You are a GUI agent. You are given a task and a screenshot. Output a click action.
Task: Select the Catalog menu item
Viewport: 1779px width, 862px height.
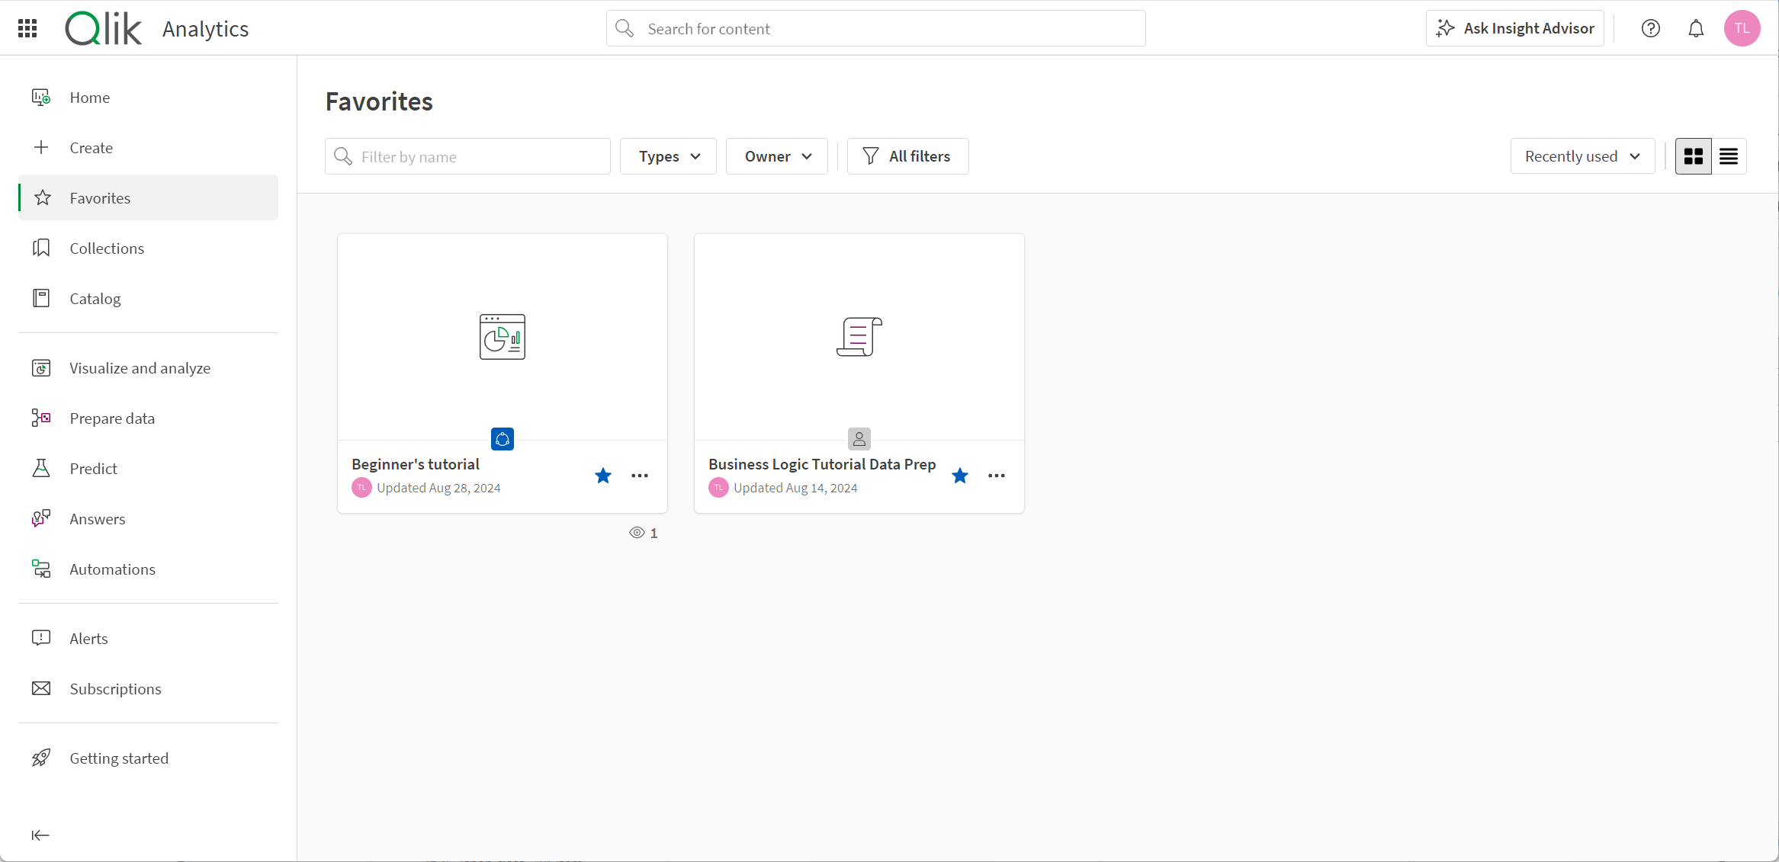(x=94, y=297)
